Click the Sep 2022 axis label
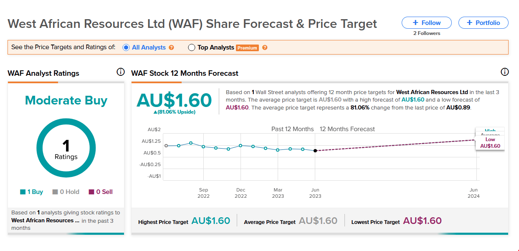519x251 pixels. (203, 193)
